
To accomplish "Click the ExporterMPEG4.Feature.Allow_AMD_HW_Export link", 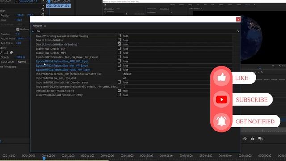I will point(62,61).
